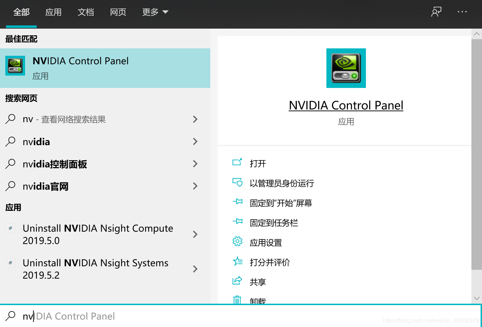This screenshot has width=482, height=327.
Task: Select the 'nvidia官网' suggestion text
Action: (46, 186)
